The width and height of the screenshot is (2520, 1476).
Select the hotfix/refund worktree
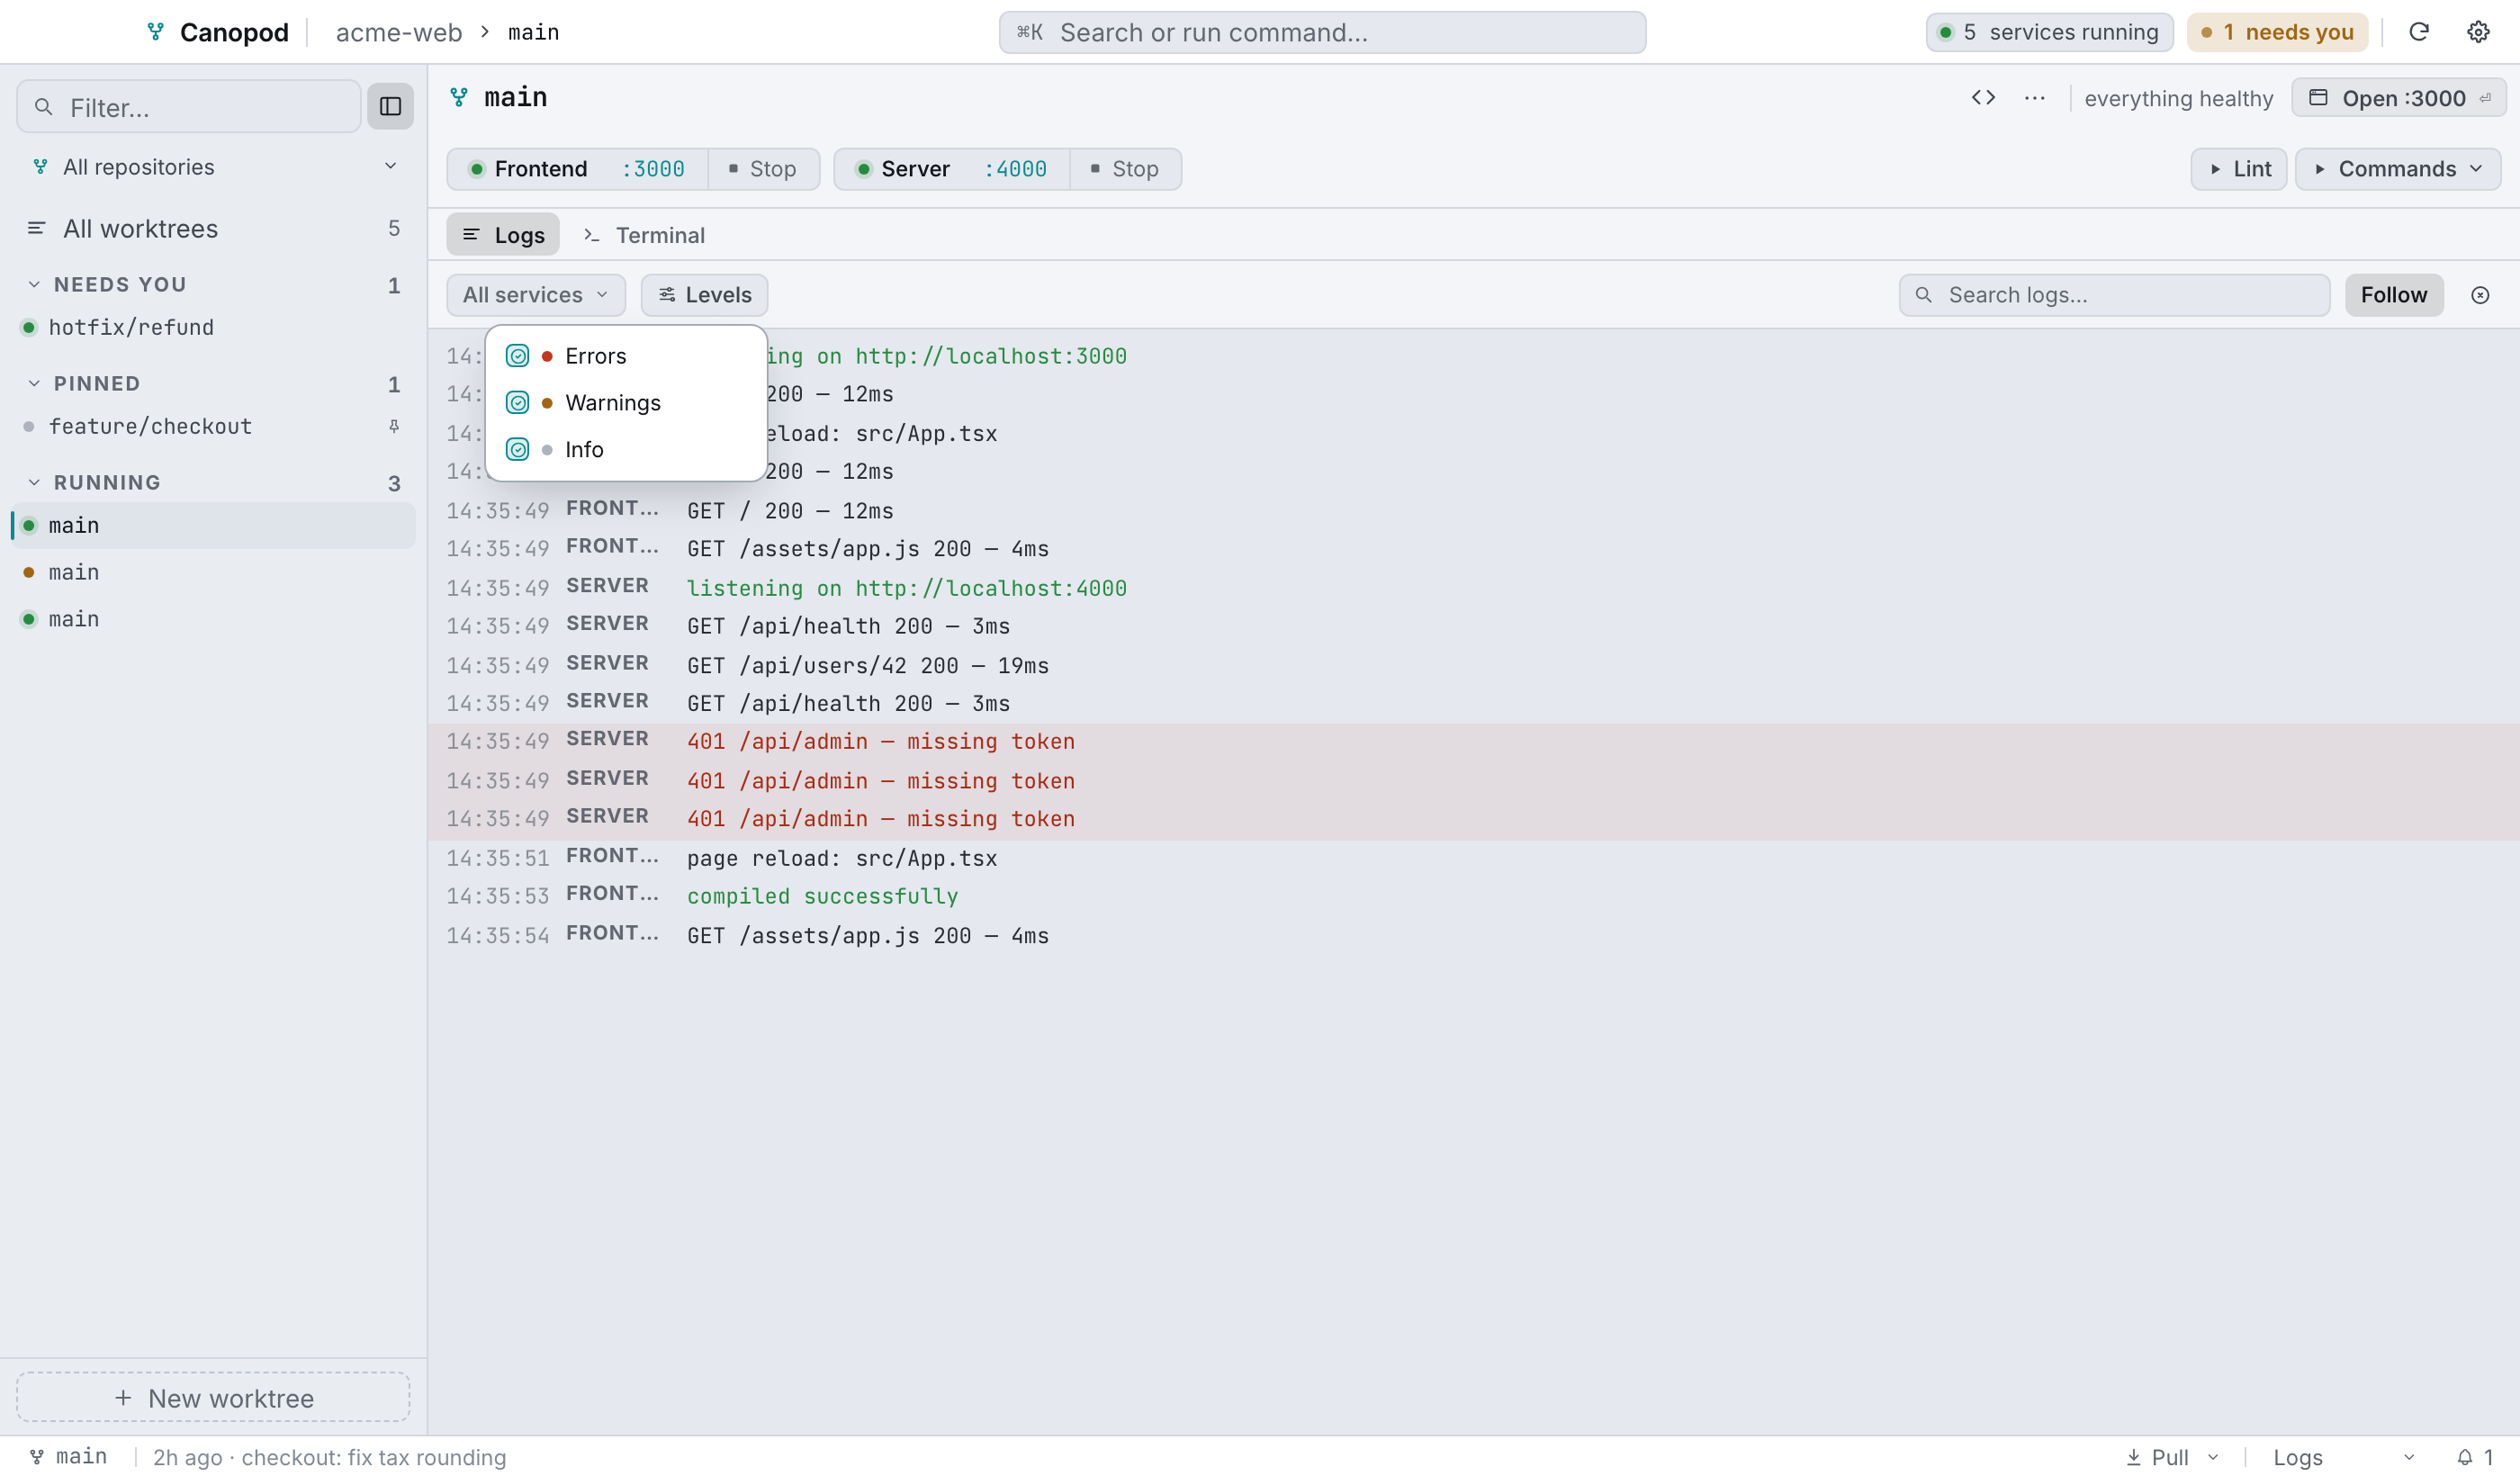coord(213,327)
